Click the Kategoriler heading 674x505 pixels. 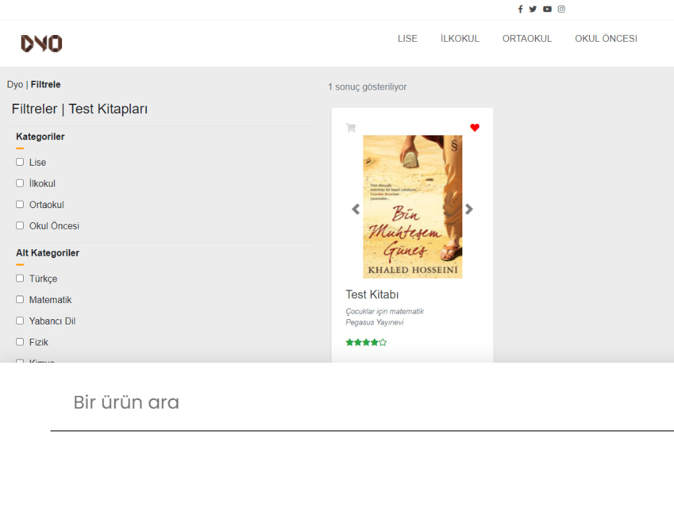(x=40, y=137)
